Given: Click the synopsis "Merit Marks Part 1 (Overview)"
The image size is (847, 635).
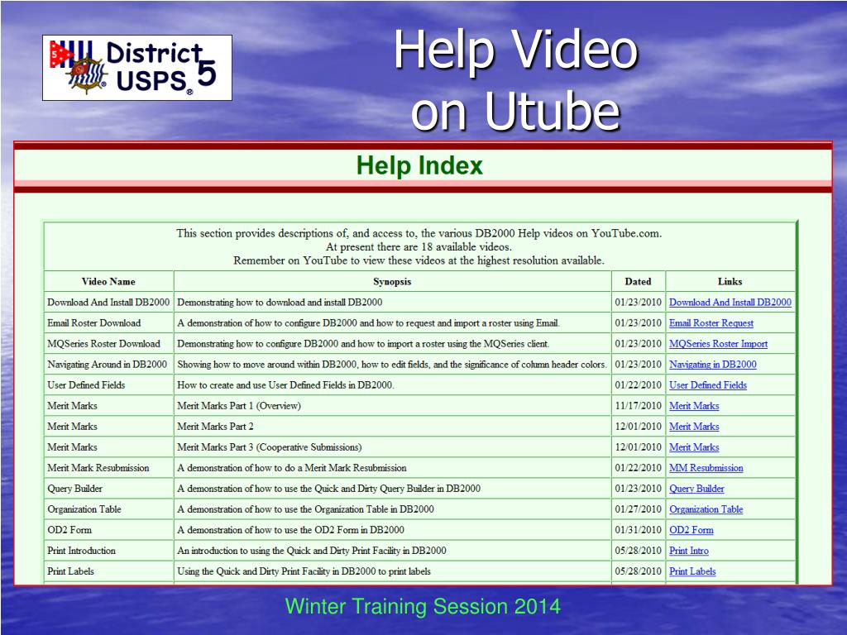Looking at the screenshot, I should pos(239,405).
